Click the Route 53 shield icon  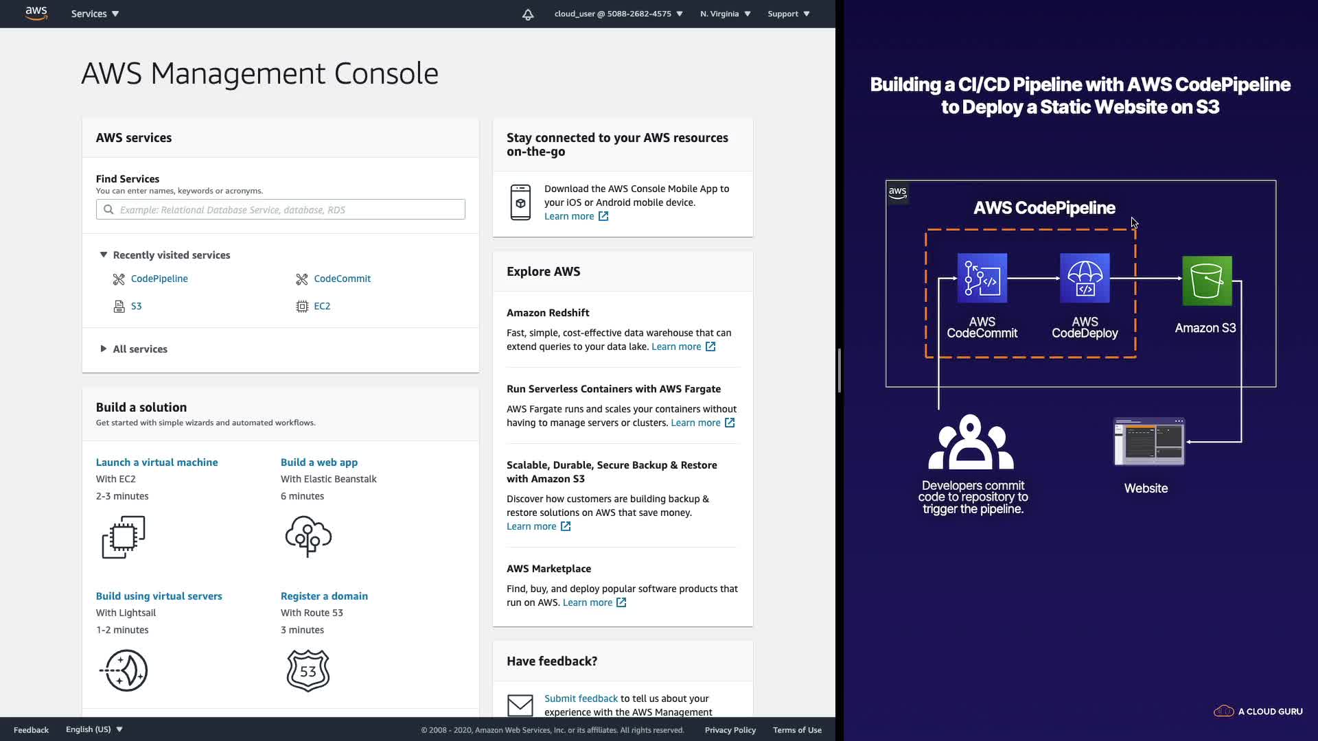pos(308,670)
